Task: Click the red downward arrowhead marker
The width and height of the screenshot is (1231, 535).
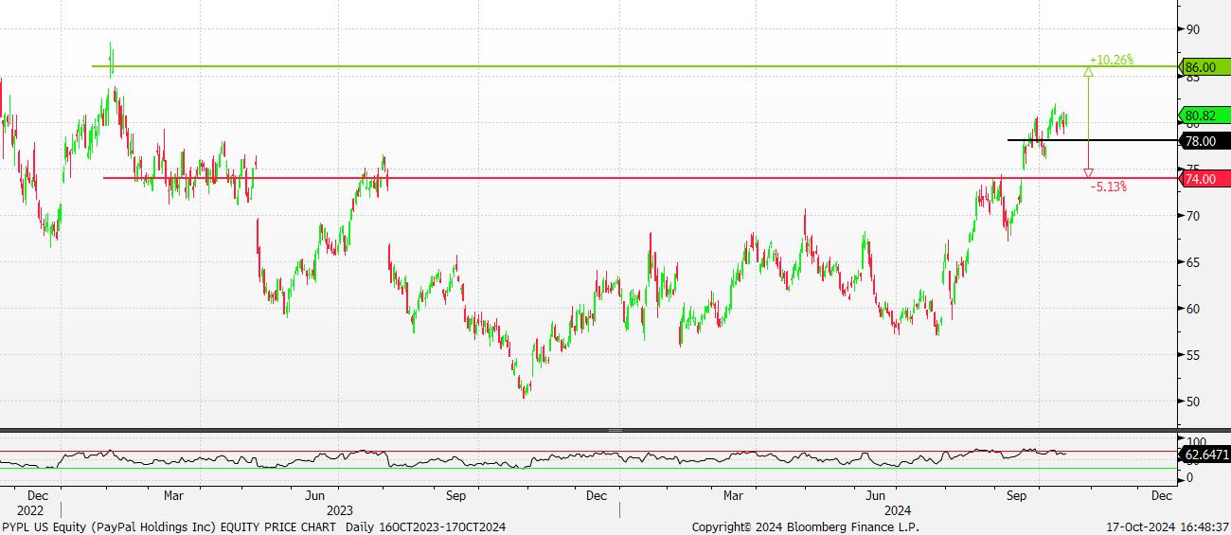Action: tap(1088, 173)
